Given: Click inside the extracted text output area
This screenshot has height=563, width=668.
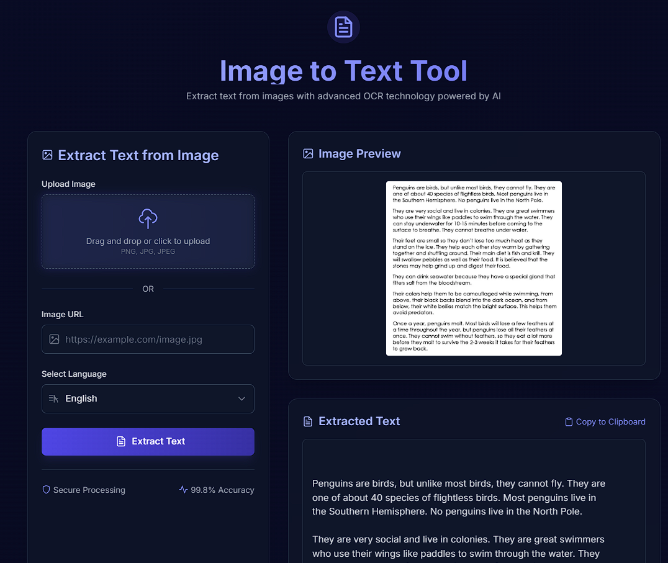Looking at the screenshot, I should tap(473, 509).
